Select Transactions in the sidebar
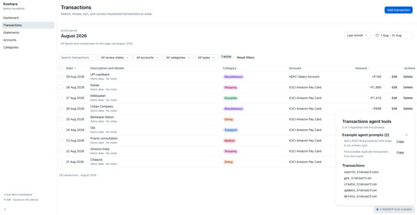Screen dimensions: 417x215 (28, 25)
